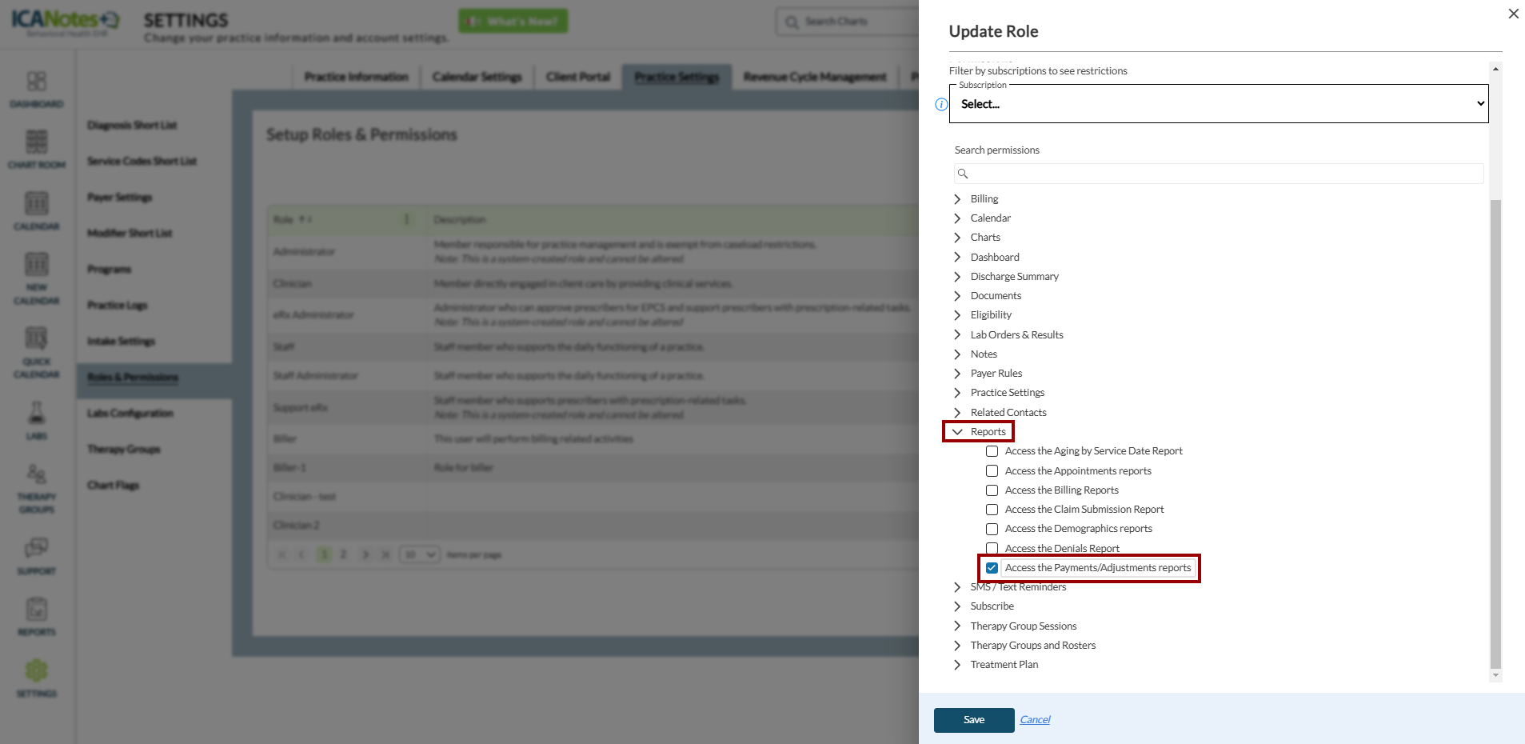Check Access the Claim Submission Report
Screen dimensions: 1525x744
(x=992, y=510)
